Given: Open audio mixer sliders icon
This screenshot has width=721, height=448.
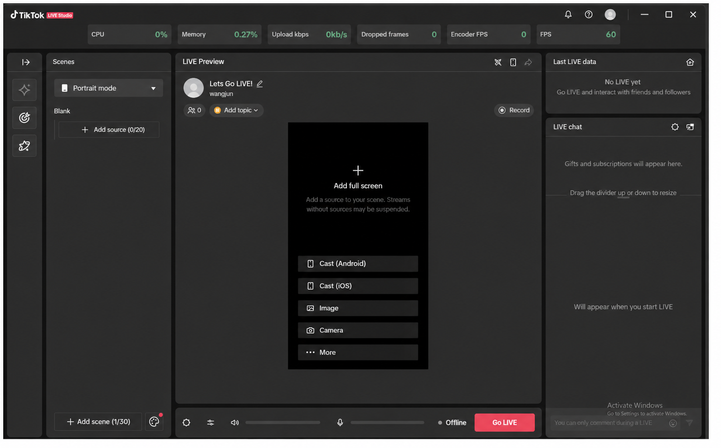Looking at the screenshot, I should 210,423.
